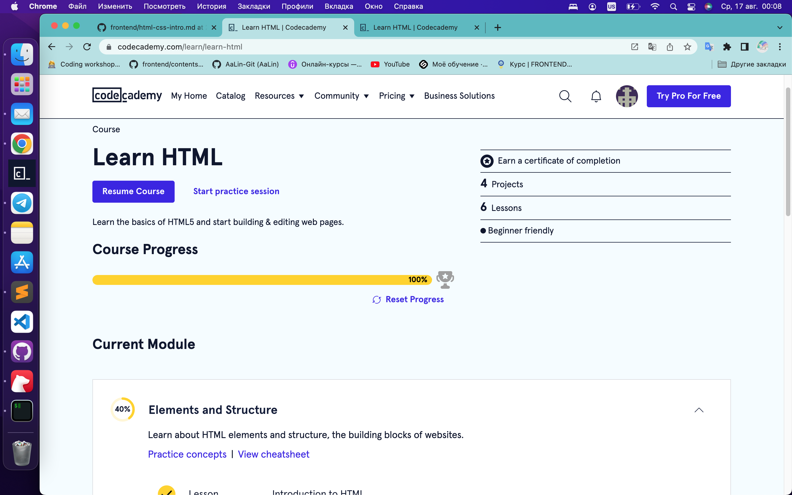This screenshot has height=495, width=792.
Task: Expand the Resources dropdown menu
Action: pos(279,96)
